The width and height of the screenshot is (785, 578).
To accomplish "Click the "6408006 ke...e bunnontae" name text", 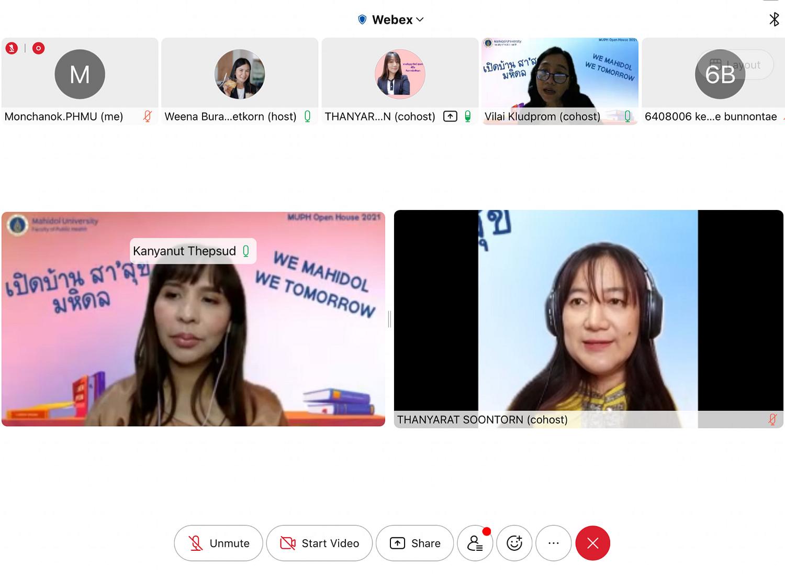I will coord(711,116).
